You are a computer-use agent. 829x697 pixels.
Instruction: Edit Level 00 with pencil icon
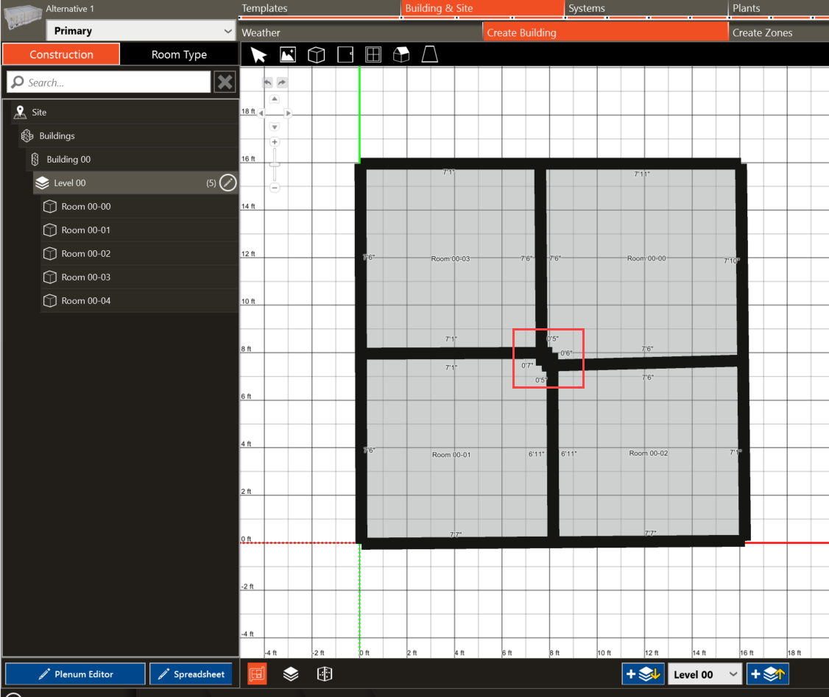pos(228,183)
